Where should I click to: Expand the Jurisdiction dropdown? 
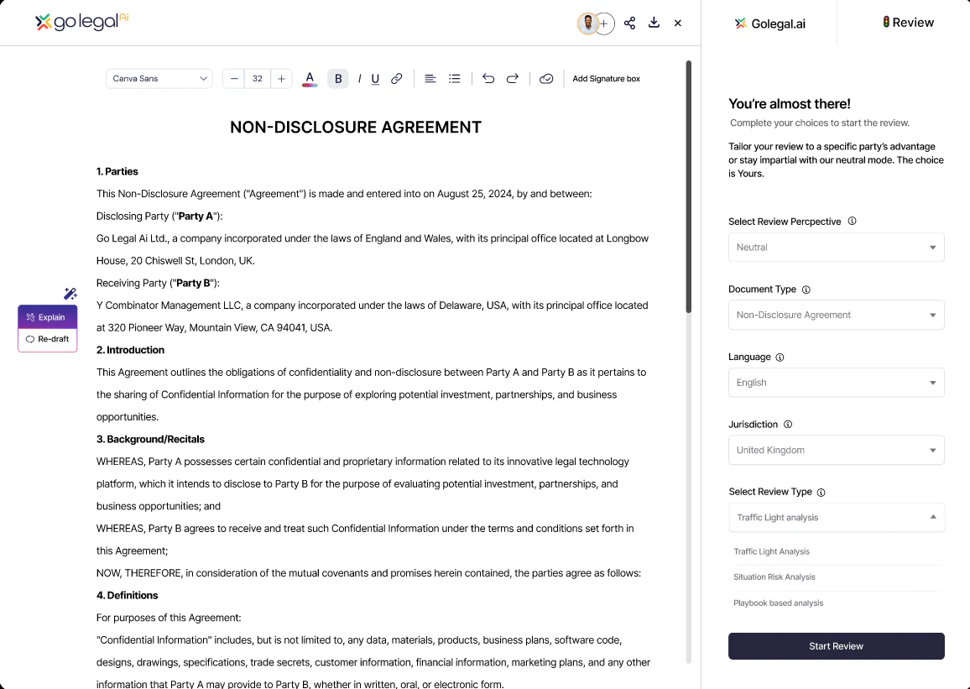click(836, 450)
